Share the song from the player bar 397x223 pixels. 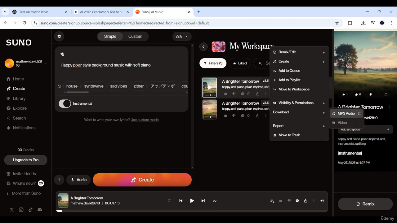click(x=306, y=201)
